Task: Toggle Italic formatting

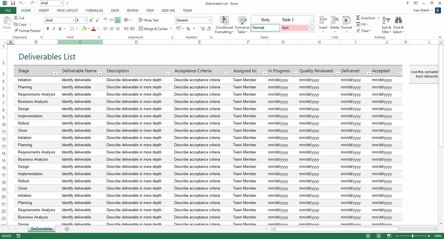Action: (x=54, y=29)
